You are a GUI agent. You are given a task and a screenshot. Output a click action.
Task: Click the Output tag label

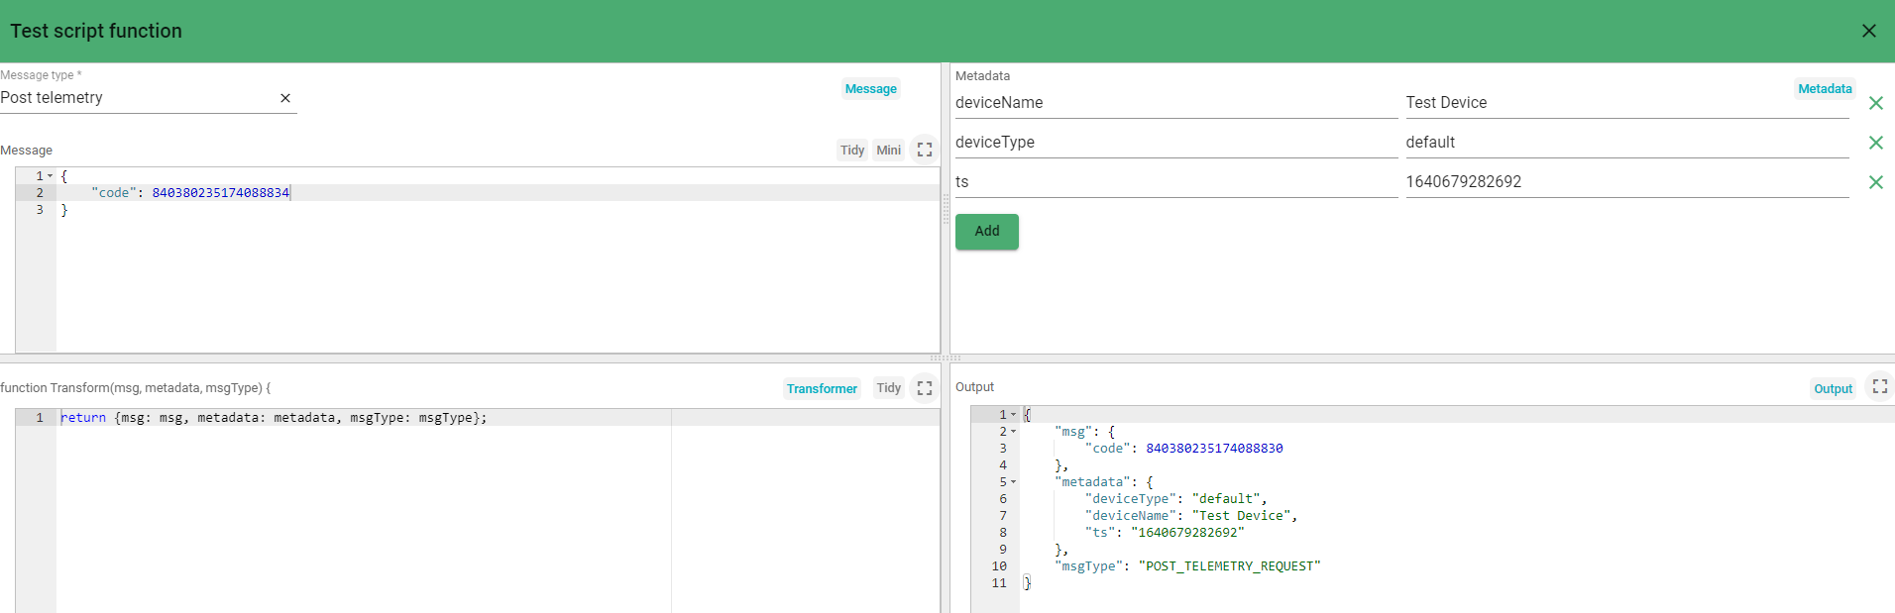[x=1833, y=389]
